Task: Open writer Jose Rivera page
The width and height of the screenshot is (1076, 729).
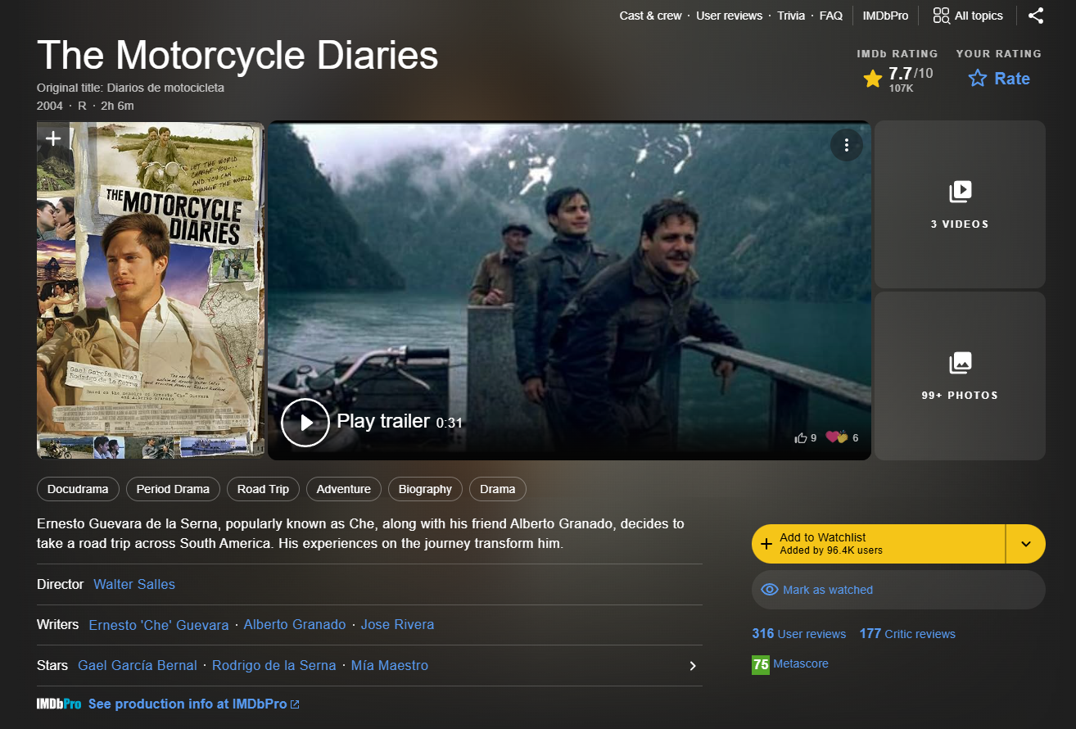Action: click(398, 625)
